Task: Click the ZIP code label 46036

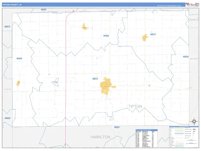Action: (x=186, y=57)
